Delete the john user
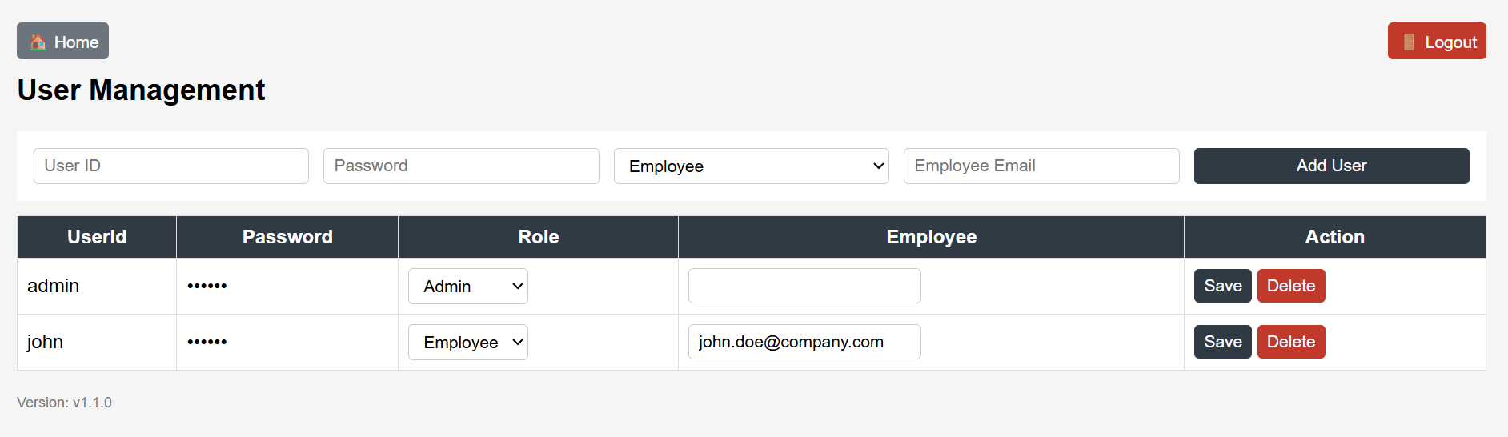This screenshot has height=437, width=1508. [x=1290, y=343]
